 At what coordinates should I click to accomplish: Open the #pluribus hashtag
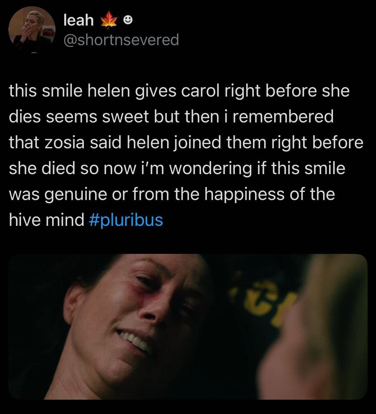click(126, 220)
